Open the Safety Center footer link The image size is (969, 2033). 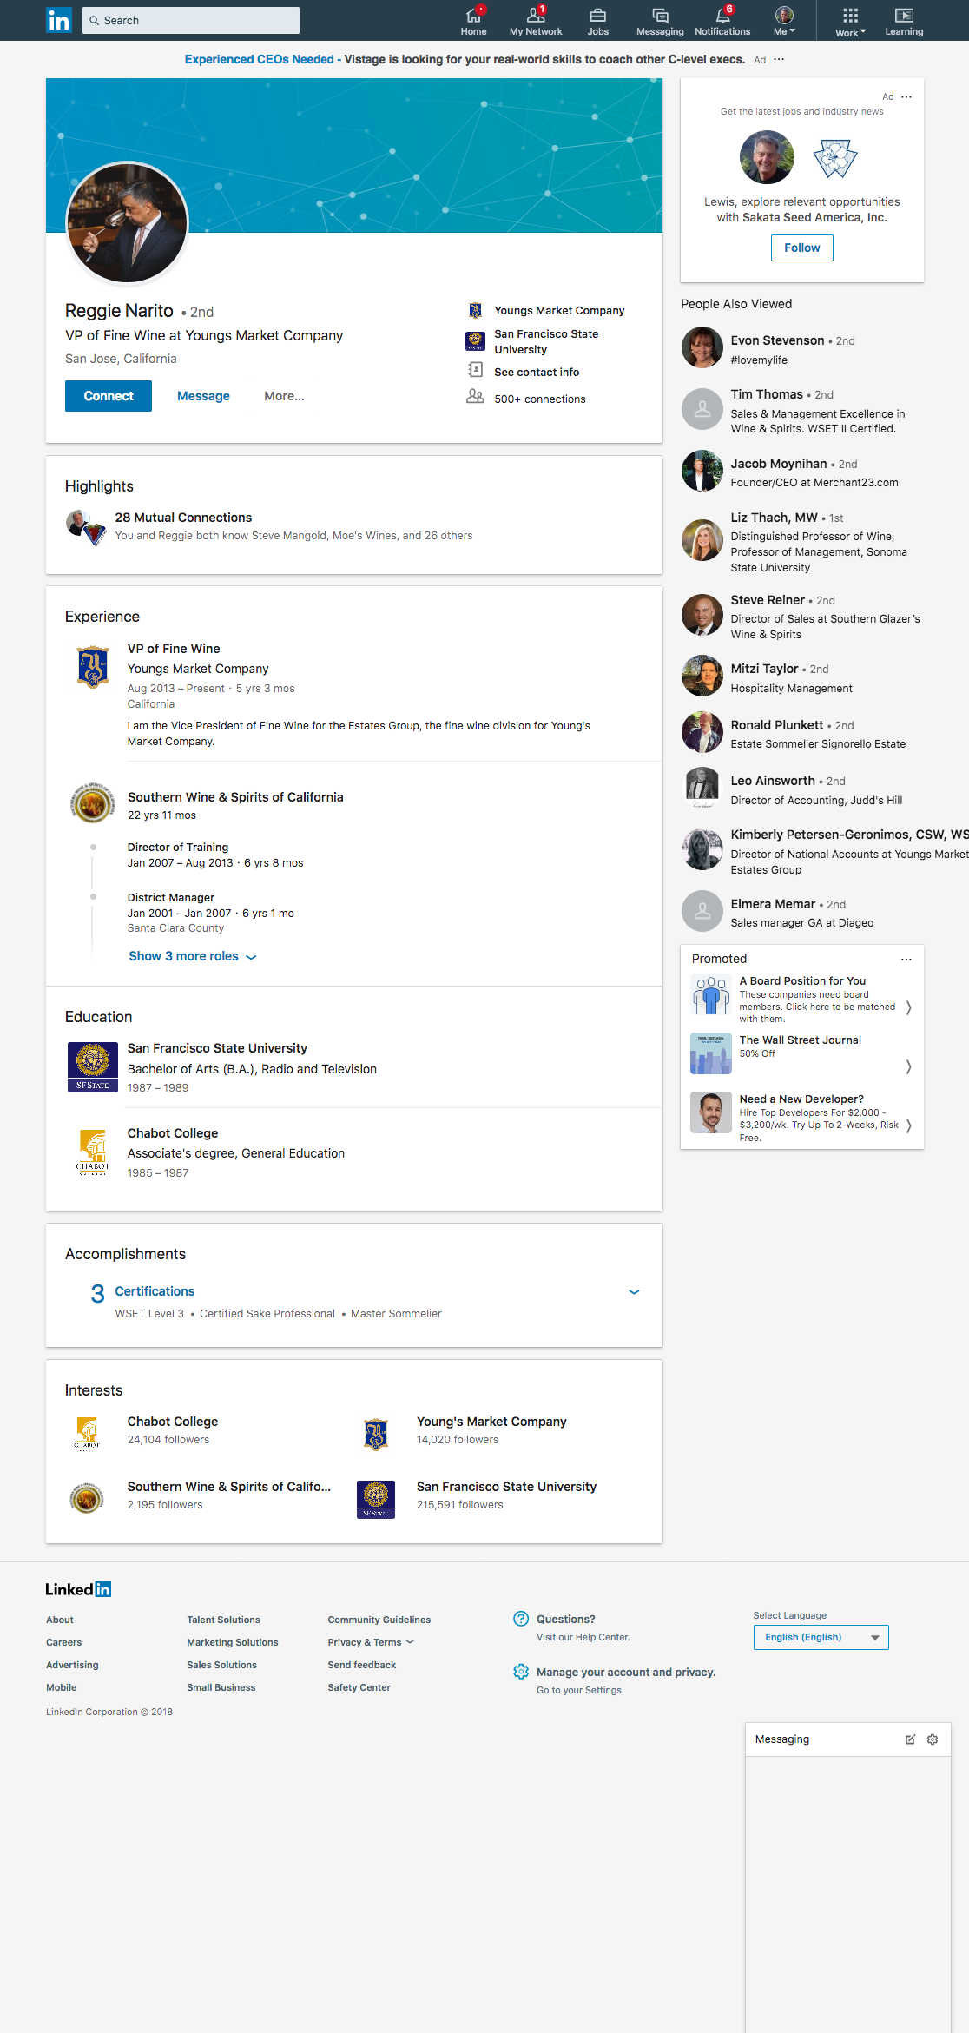359,1687
